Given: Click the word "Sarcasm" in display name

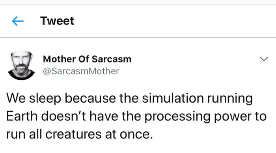Looking at the screenshot, I should tap(112, 59).
